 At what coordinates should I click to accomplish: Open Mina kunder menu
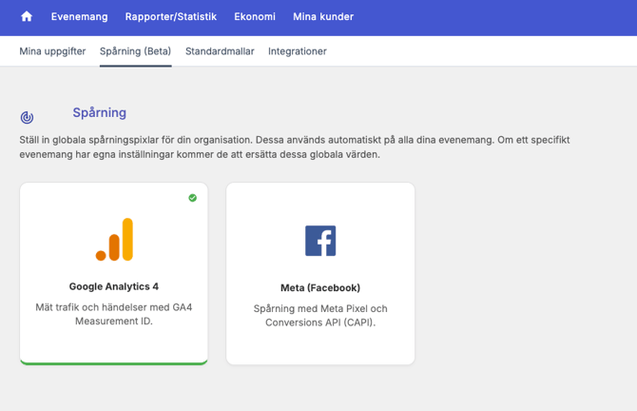click(x=323, y=17)
